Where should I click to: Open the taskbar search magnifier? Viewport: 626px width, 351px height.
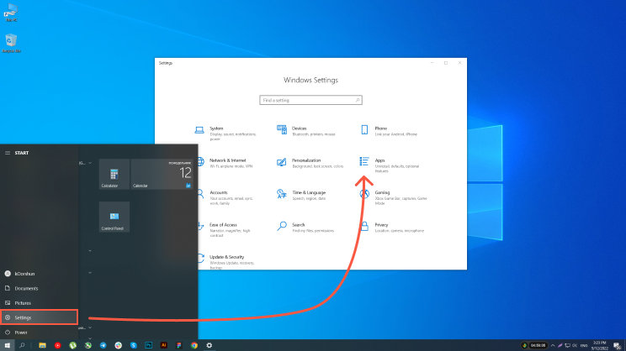[22, 345]
